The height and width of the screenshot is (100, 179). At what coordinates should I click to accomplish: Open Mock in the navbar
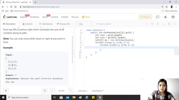[x=45, y=17]
